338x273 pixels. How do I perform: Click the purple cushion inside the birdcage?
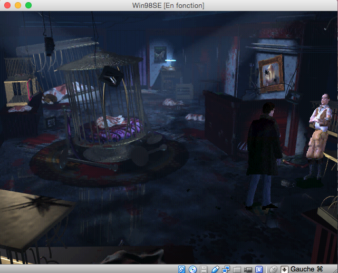(112, 129)
